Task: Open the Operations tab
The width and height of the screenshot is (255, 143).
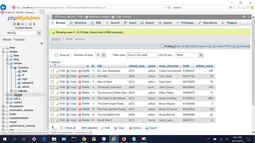Action: coord(208,23)
